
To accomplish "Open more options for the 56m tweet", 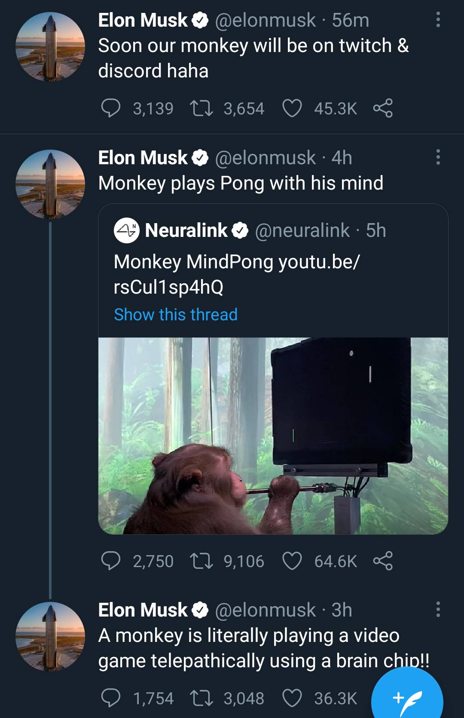I will [x=438, y=20].
